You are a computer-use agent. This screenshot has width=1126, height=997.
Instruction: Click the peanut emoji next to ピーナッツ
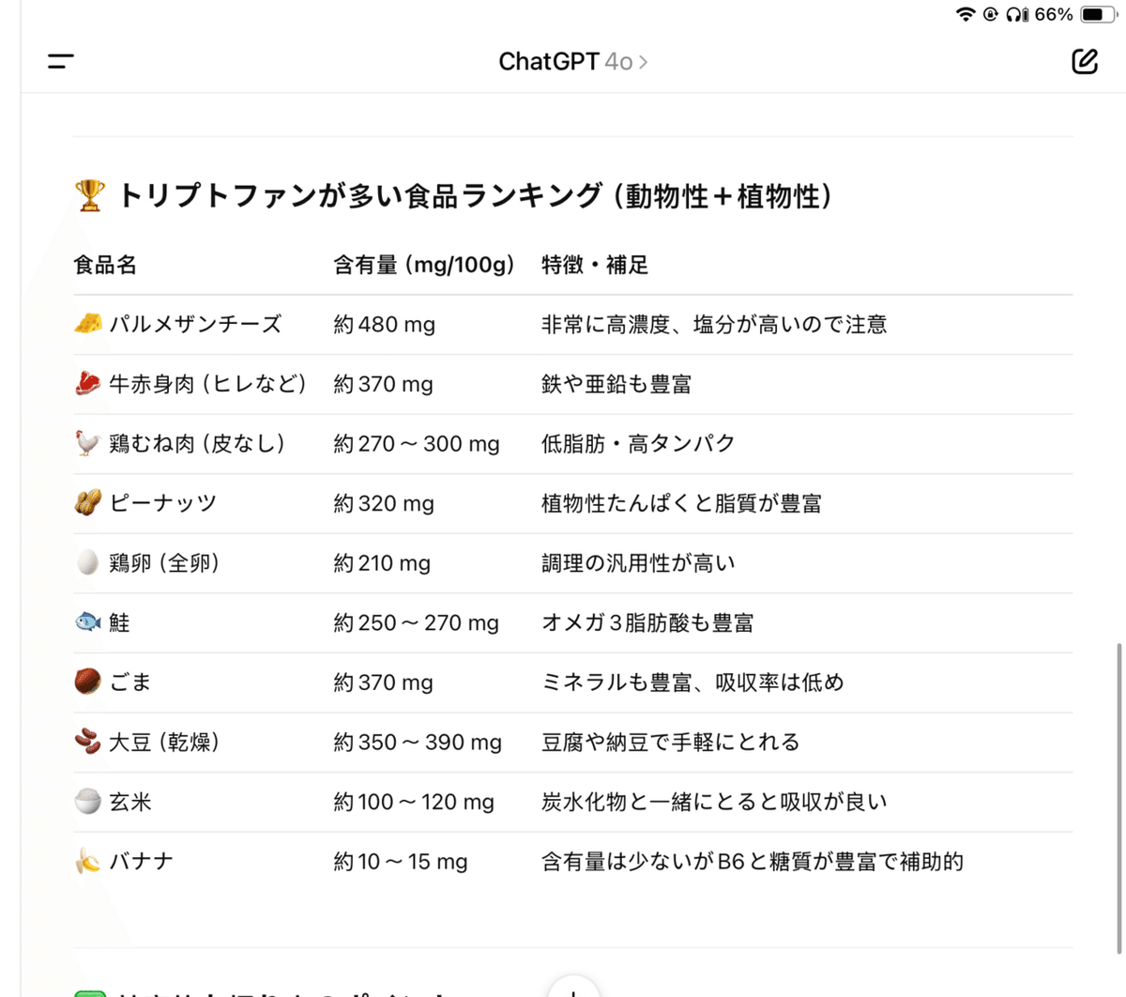(85, 503)
